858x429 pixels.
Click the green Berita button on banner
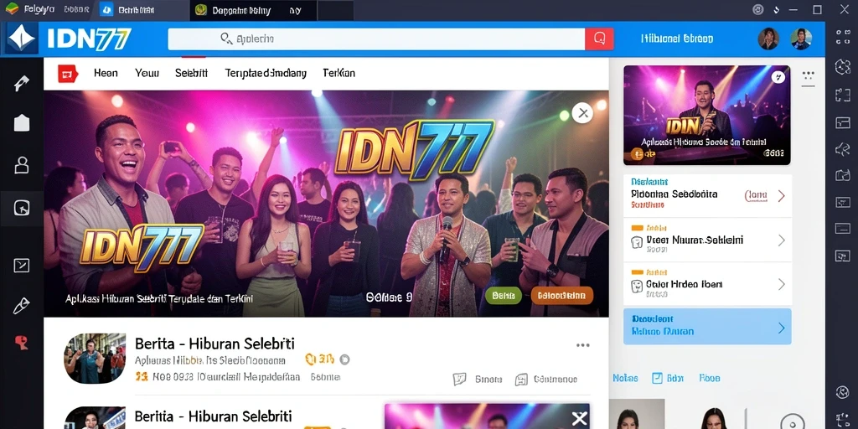click(503, 296)
